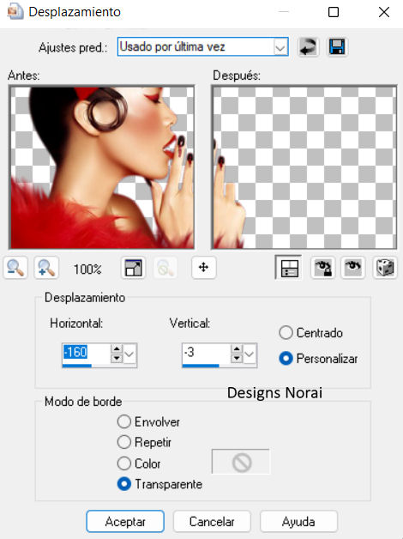Click the navigate pan arrows icon

tap(203, 268)
